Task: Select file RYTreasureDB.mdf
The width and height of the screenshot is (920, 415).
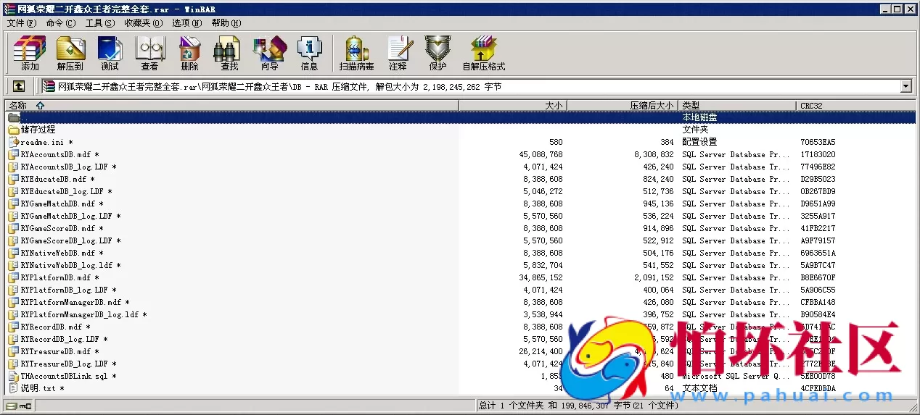Action: 460,351
